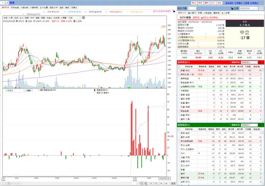Image resolution: width=265 pixels, height=186 pixels.
Task: Open arrow after page number 6
Action: pos(21,183)
